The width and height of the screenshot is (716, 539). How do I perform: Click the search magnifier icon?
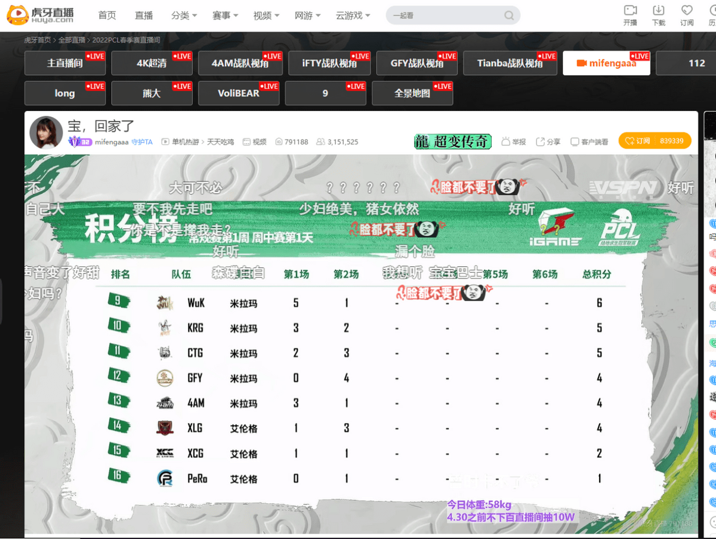coord(509,16)
